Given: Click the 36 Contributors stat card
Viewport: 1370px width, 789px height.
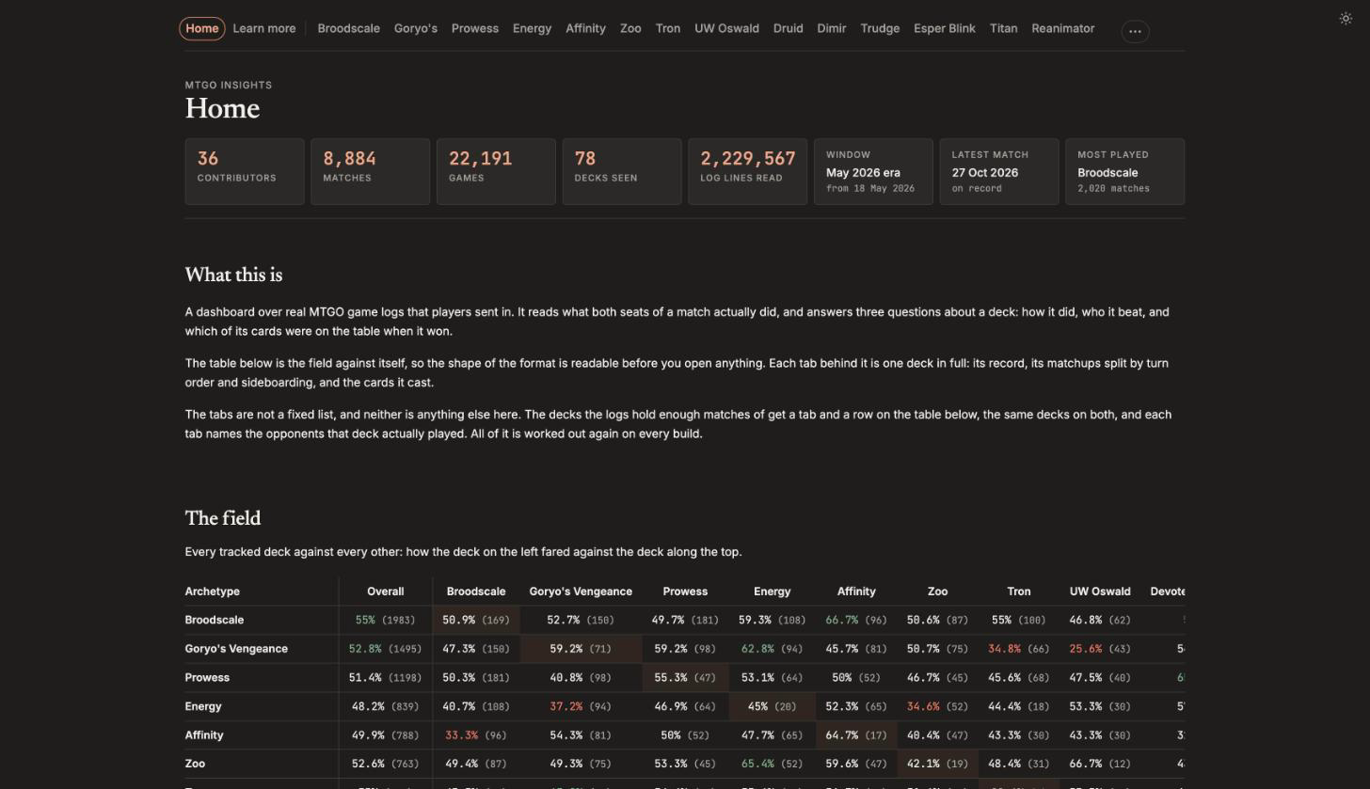Looking at the screenshot, I should pyautogui.click(x=245, y=171).
